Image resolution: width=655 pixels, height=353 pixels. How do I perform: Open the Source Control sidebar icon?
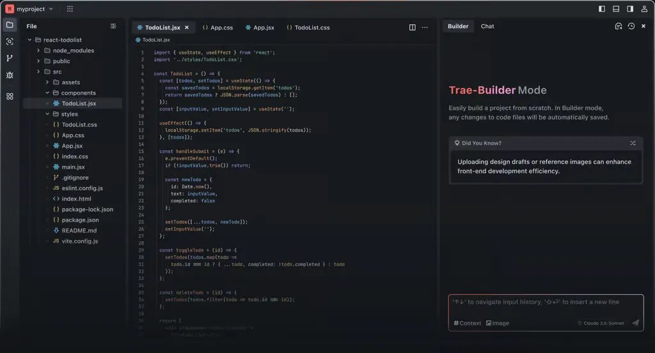point(10,58)
